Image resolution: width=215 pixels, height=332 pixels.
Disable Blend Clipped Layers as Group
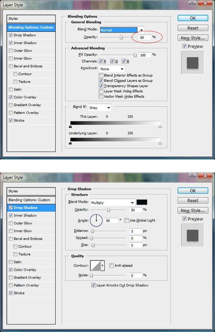pos(101,81)
